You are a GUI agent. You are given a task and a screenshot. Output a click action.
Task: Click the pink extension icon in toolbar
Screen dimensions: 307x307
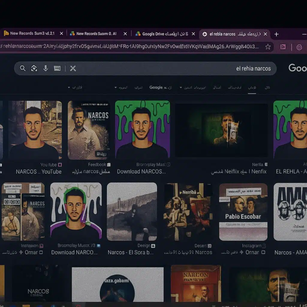(x=283, y=47)
